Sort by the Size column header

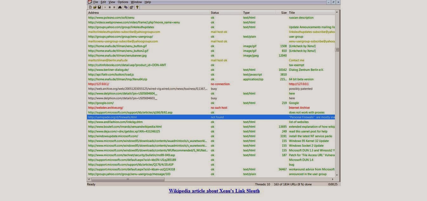point(281,13)
